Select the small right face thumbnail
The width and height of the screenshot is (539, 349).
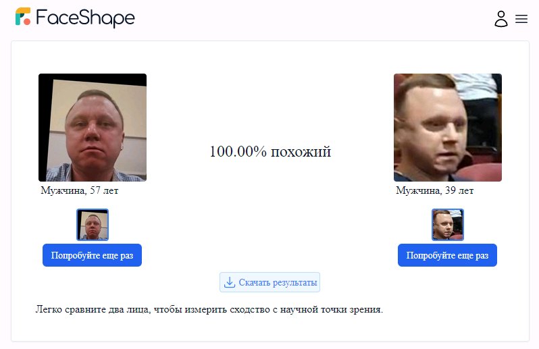pyautogui.click(x=448, y=225)
